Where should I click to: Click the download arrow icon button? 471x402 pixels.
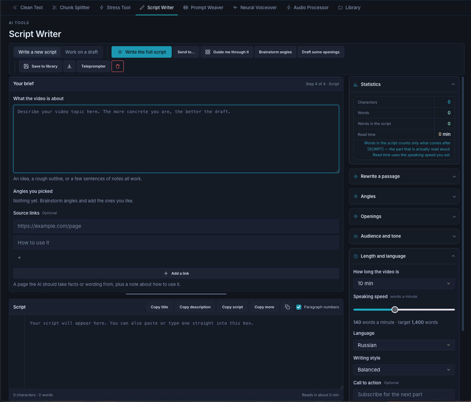pyautogui.click(x=69, y=66)
